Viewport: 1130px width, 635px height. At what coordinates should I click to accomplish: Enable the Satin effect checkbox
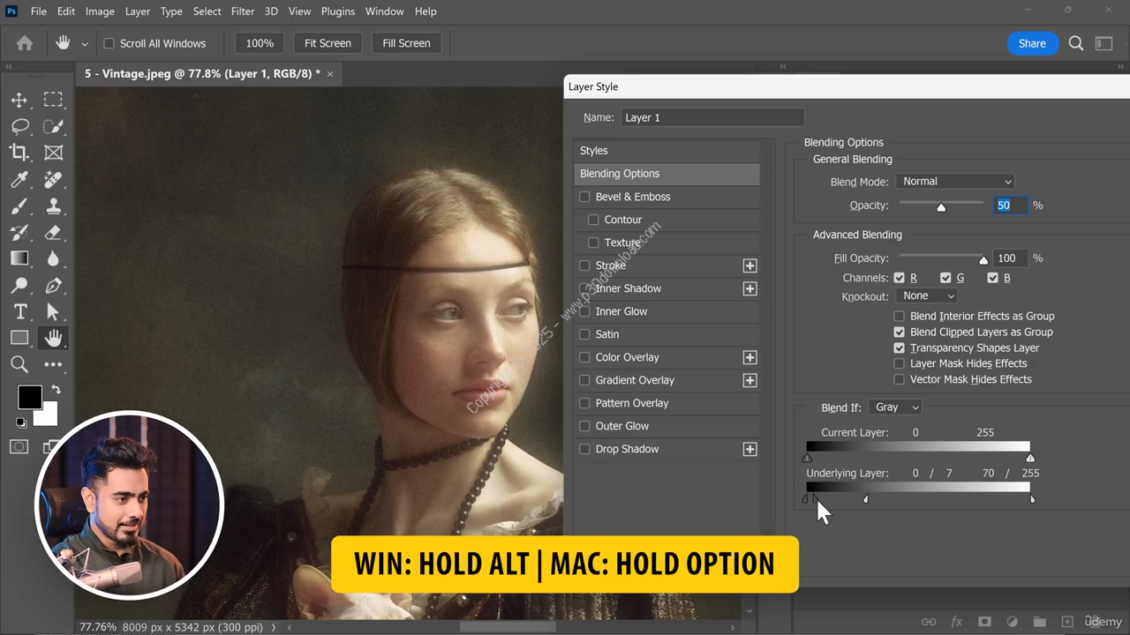[584, 334]
